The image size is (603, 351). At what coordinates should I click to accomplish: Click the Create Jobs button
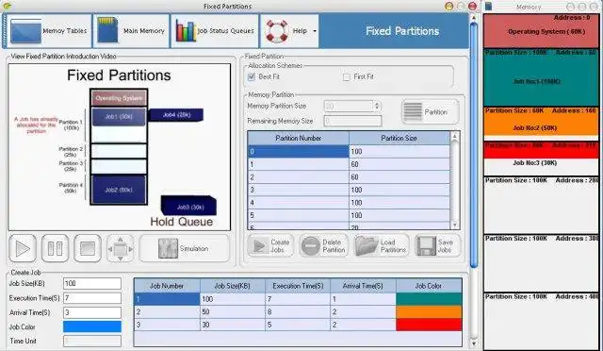tap(270, 246)
